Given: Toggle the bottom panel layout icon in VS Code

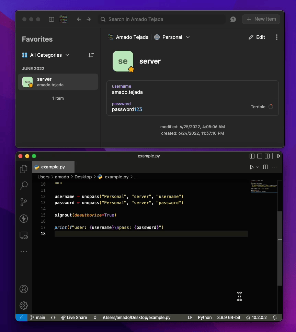Looking at the screenshot, I should click(260, 156).
